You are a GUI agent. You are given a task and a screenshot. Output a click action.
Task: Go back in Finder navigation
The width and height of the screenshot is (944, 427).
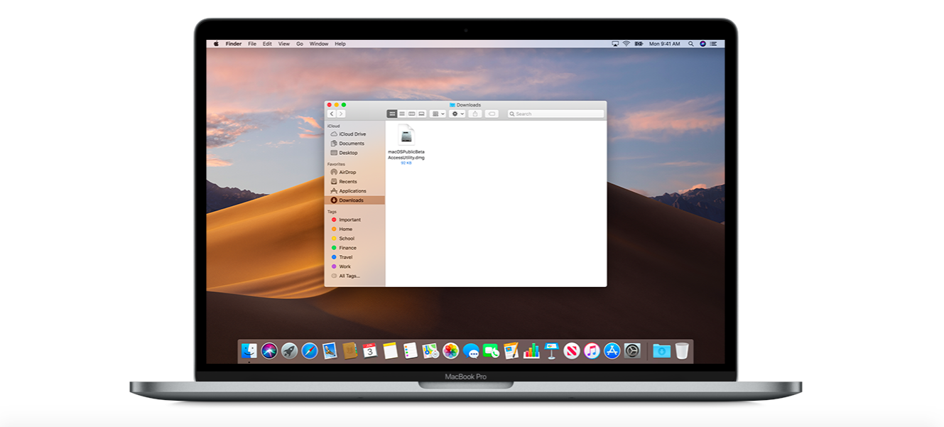(x=332, y=114)
